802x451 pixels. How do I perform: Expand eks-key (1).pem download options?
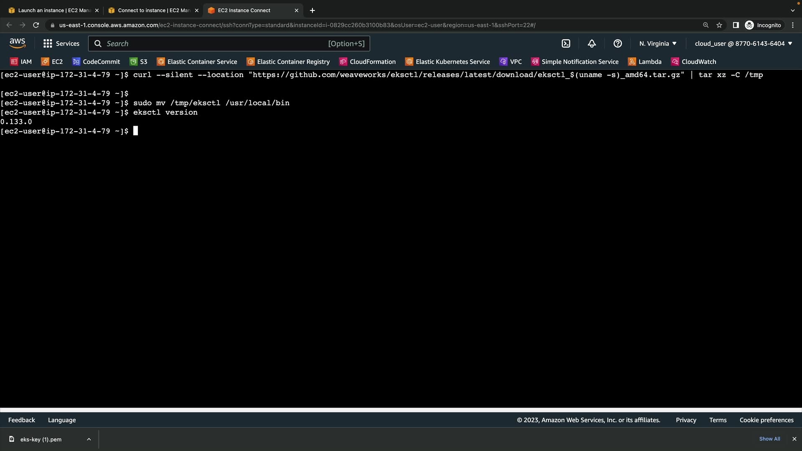click(89, 439)
